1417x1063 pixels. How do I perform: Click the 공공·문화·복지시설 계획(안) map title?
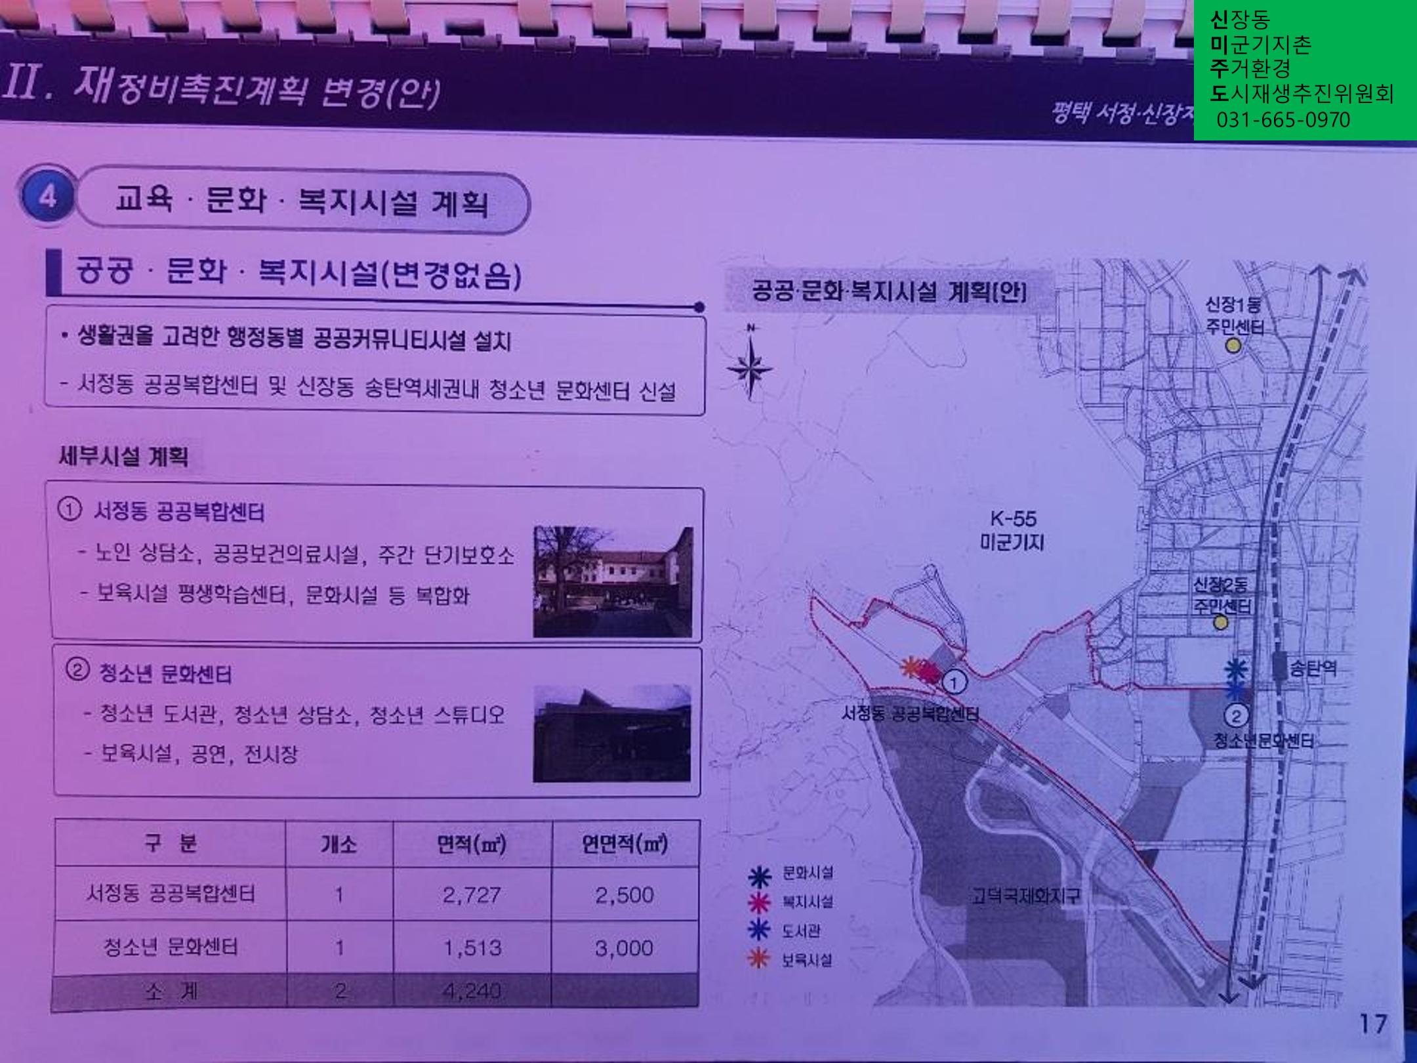890,291
